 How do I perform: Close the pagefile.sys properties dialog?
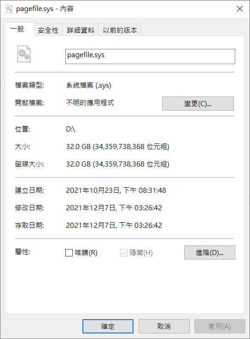point(240,9)
